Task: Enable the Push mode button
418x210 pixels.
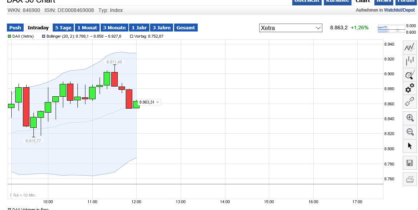Action: pyautogui.click(x=15, y=28)
